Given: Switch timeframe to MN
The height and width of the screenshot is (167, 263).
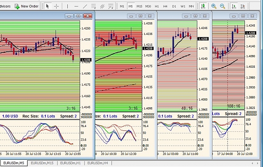Looking at the screenshot, I should point(191,6).
